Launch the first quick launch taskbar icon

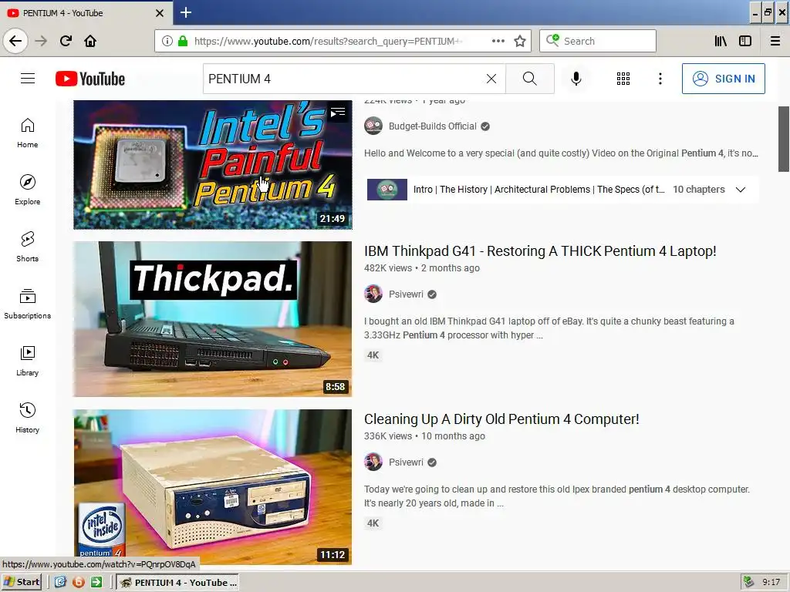(x=60, y=583)
